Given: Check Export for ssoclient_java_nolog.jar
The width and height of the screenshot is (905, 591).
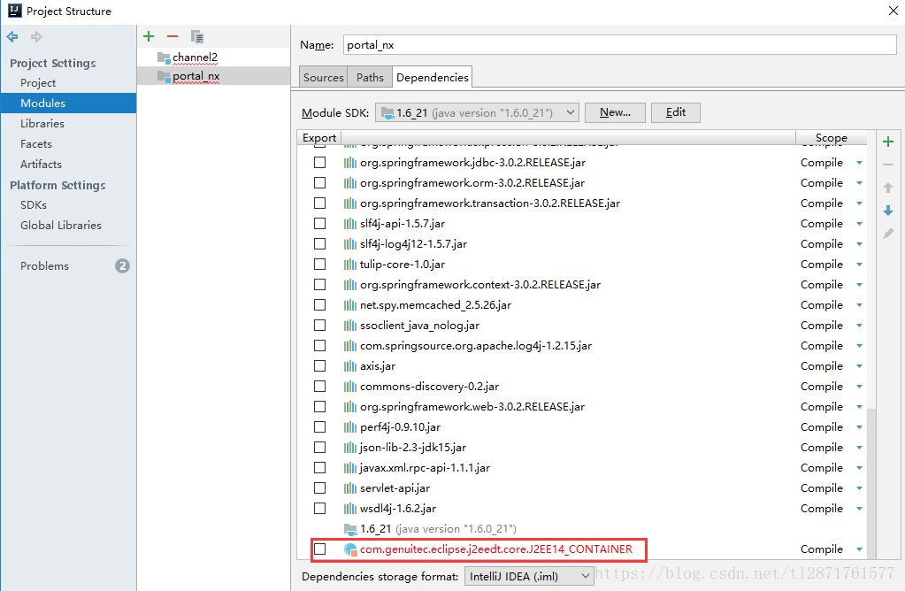Looking at the screenshot, I should coord(319,326).
